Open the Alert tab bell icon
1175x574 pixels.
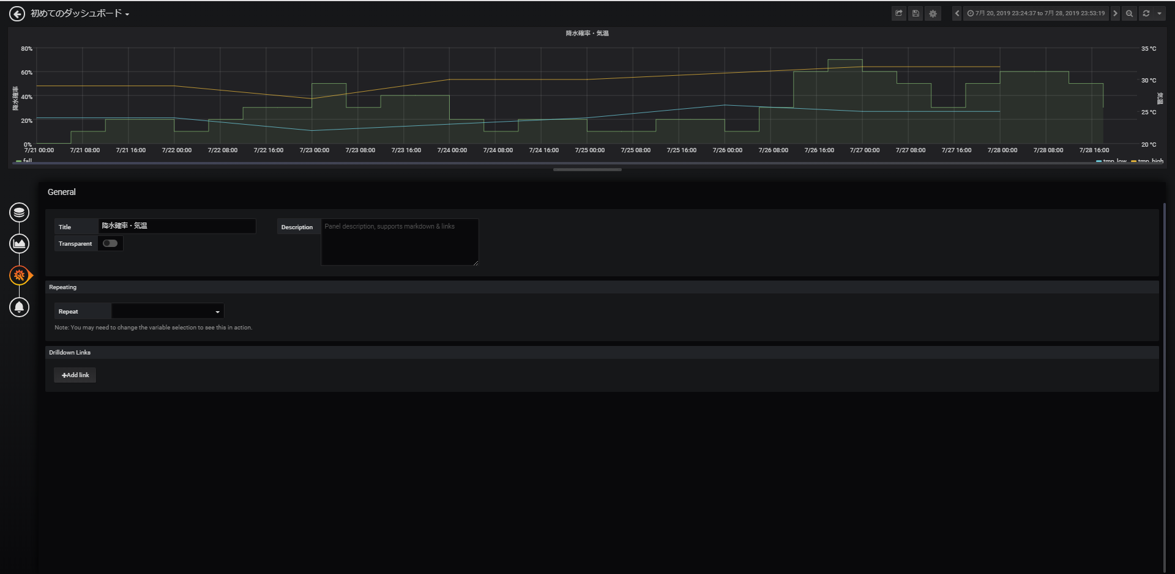pos(20,307)
